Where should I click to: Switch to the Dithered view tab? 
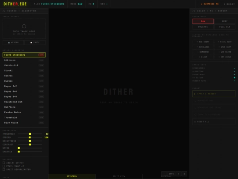[x=72, y=176]
